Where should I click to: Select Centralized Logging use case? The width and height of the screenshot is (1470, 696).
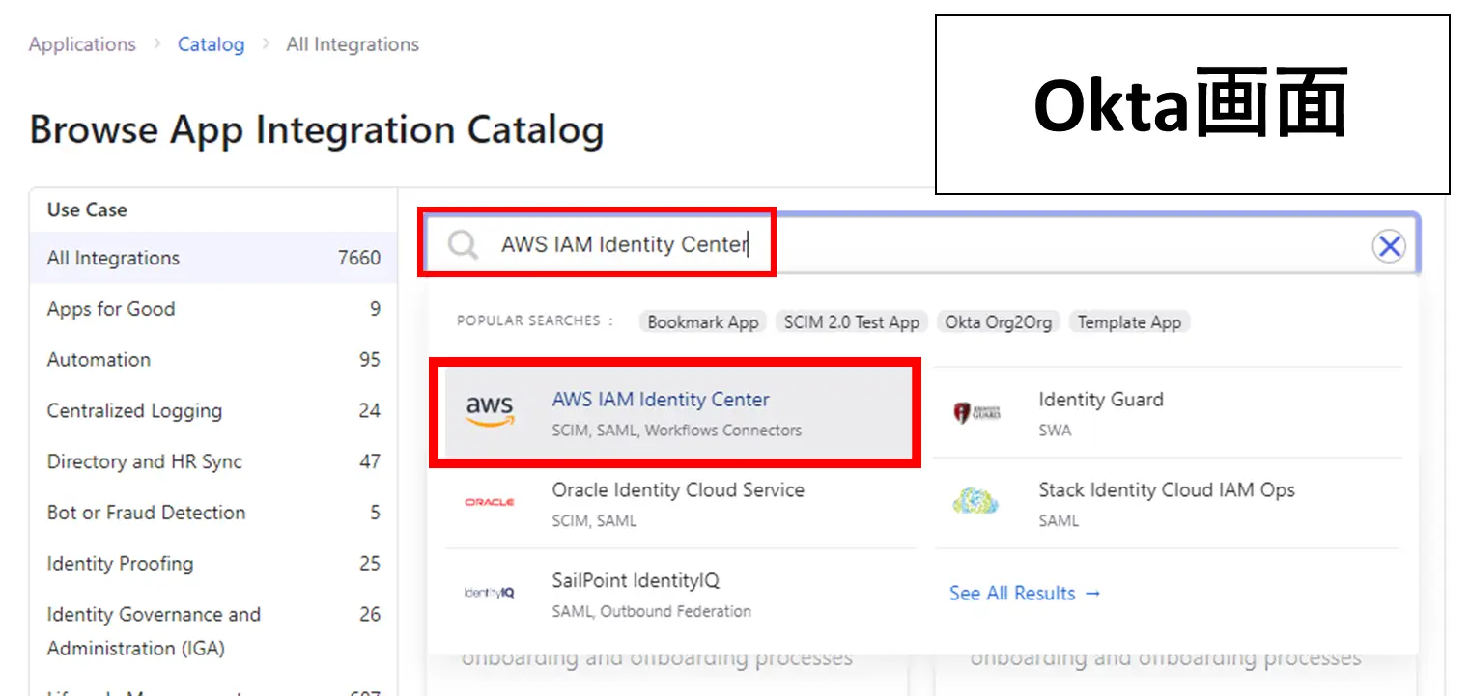213,410
